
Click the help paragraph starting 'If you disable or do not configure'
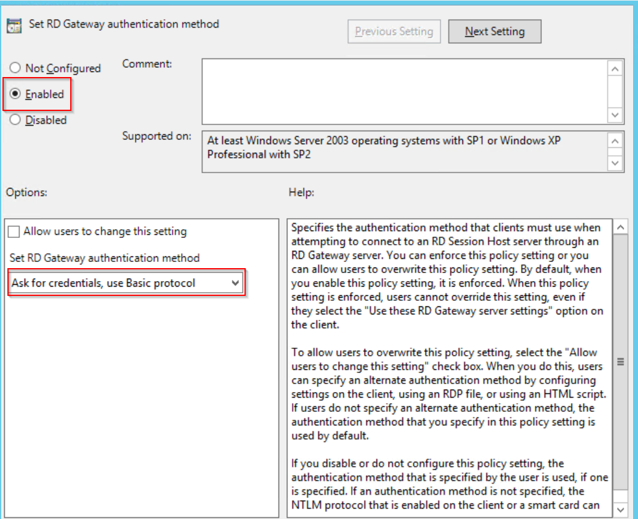pyautogui.click(x=450, y=484)
